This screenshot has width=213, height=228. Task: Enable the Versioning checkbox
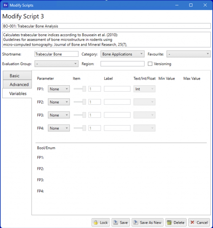(x=150, y=64)
